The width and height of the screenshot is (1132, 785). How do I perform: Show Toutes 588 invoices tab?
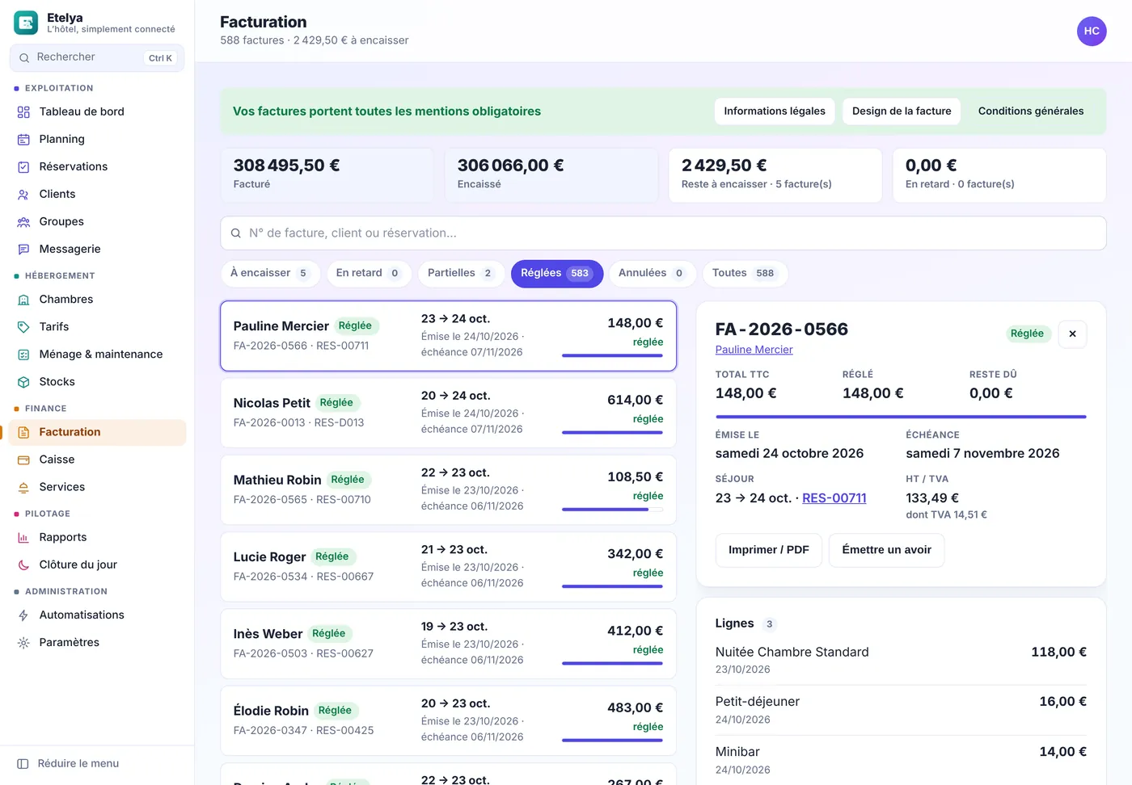745,273
